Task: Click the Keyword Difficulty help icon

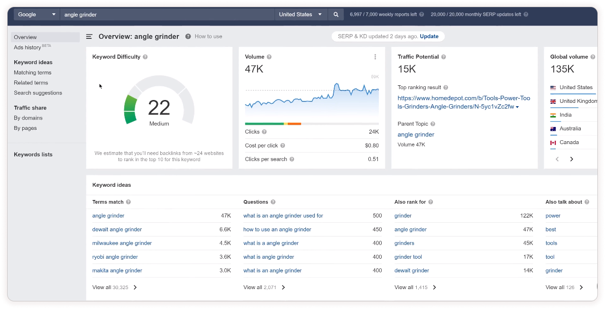Action: 145,57
